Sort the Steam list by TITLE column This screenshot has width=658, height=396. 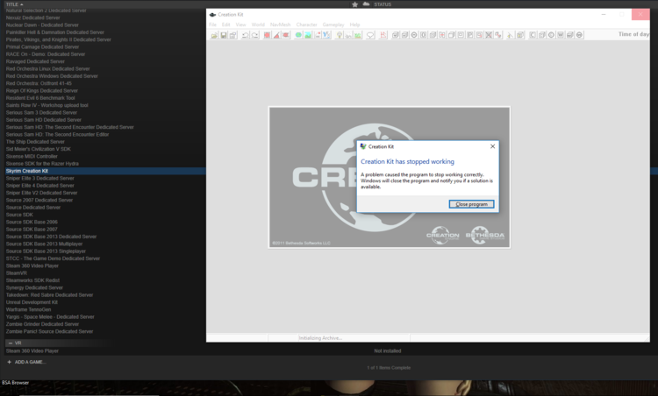pos(15,4)
